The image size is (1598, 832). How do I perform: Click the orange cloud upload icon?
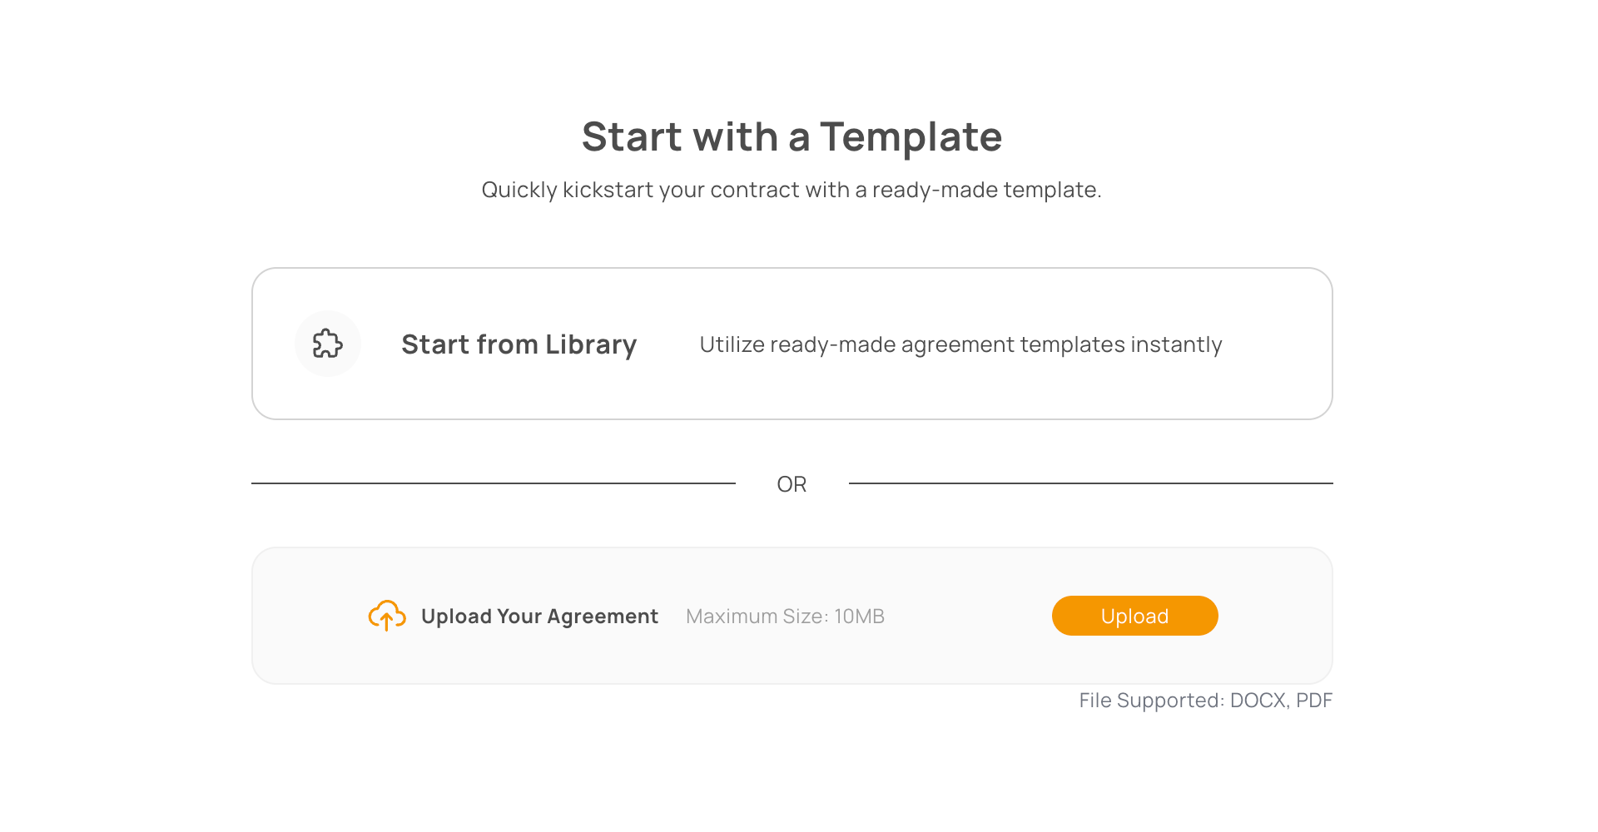tap(387, 616)
